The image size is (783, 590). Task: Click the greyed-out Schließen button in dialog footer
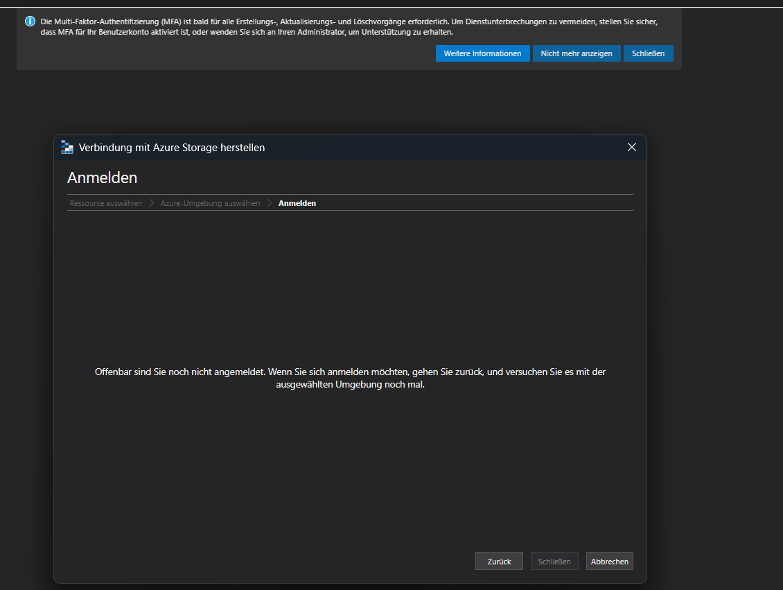coord(554,561)
